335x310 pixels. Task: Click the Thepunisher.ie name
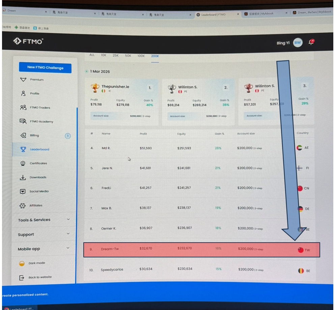click(x=115, y=87)
